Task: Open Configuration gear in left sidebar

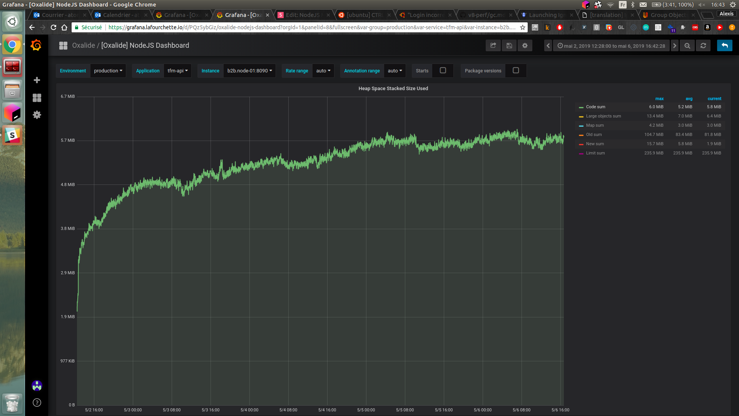Action: point(37,115)
